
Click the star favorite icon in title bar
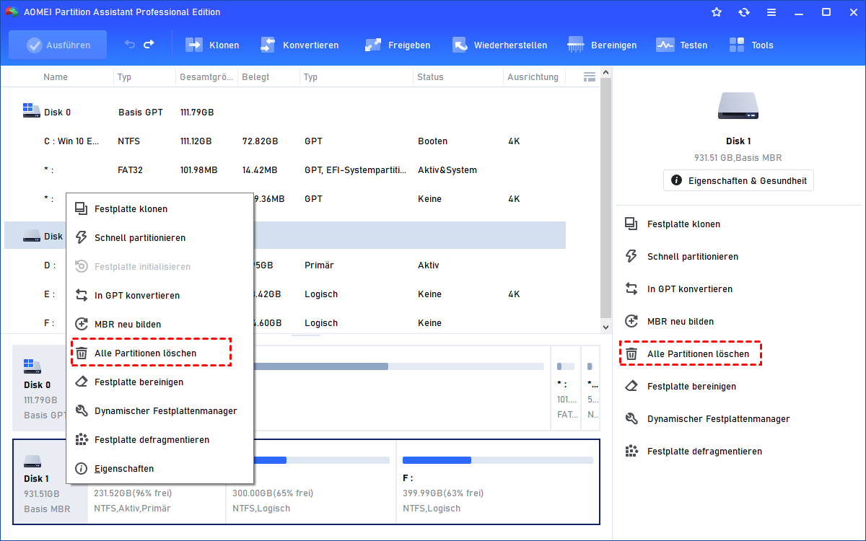pyautogui.click(x=717, y=12)
